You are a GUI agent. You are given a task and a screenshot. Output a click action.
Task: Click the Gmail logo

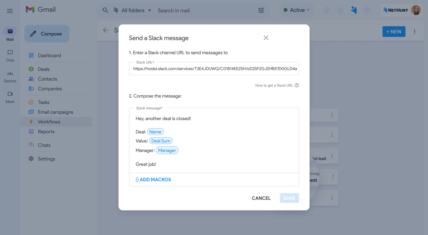coord(40,9)
